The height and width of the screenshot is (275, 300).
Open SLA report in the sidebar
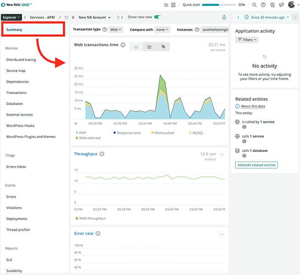point(9,260)
